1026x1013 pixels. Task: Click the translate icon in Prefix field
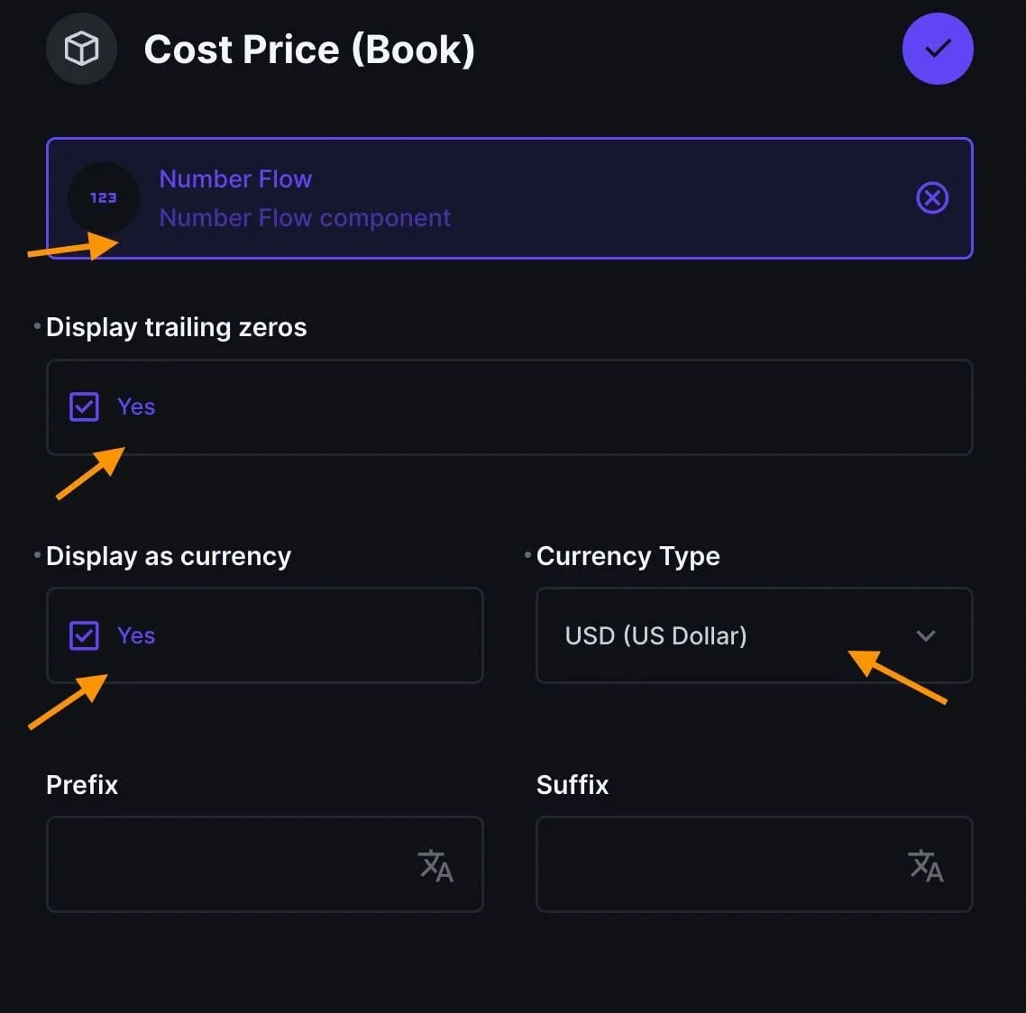pyautogui.click(x=436, y=865)
